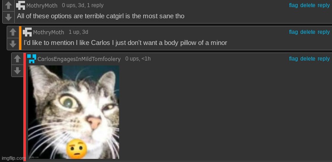
Task: Delete the 'All of these options' comment
Action: tap(307, 5)
